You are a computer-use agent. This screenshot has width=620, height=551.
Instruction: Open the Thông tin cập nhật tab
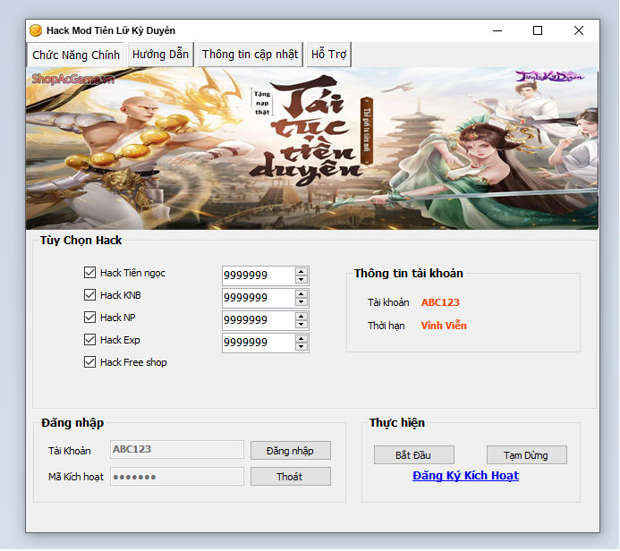click(250, 55)
